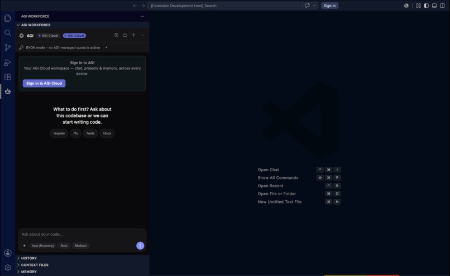
Task: Open the Auto mode selector
Action: pyautogui.click(x=64, y=246)
